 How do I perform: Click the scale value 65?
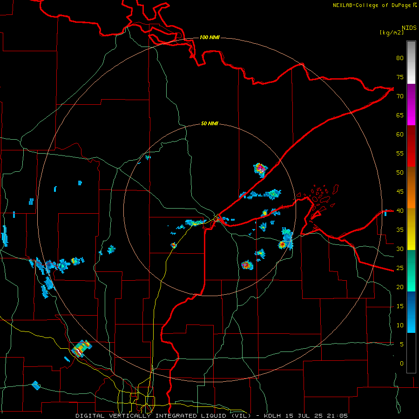coord(400,115)
